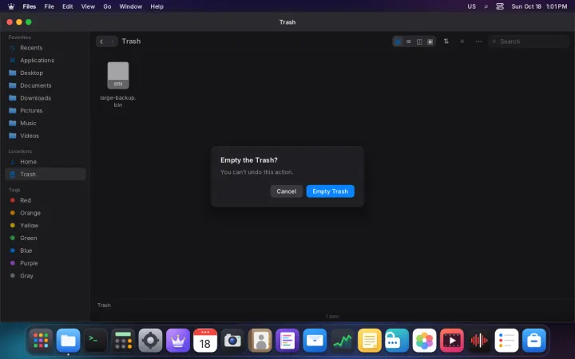Screen dimensions: 575x359
Task: Filter by the Red tag
Action: coord(45,200)
